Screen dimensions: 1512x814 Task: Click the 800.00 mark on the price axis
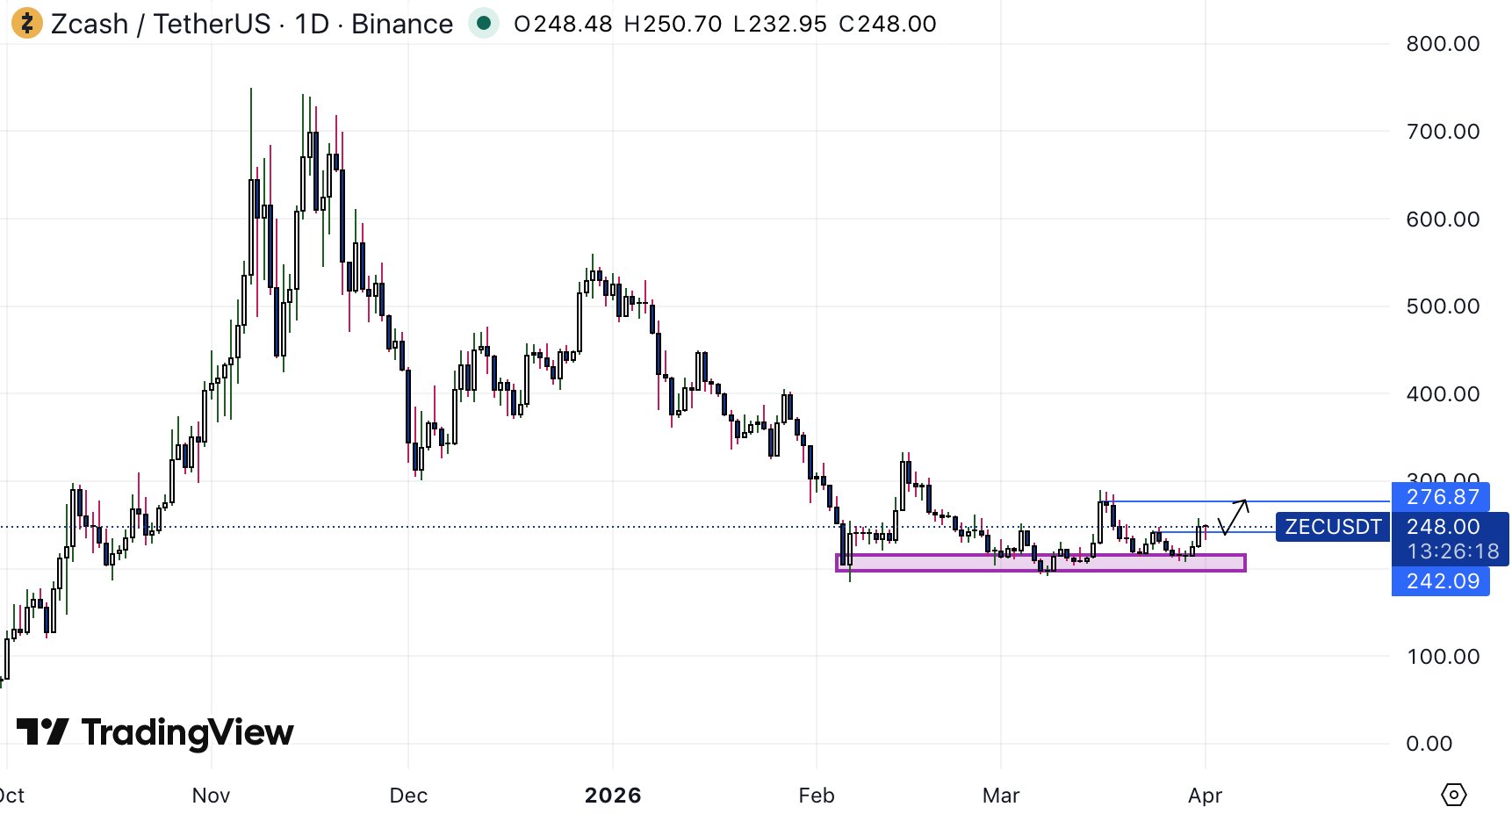pyautogui.click(x=1442, y=44)
